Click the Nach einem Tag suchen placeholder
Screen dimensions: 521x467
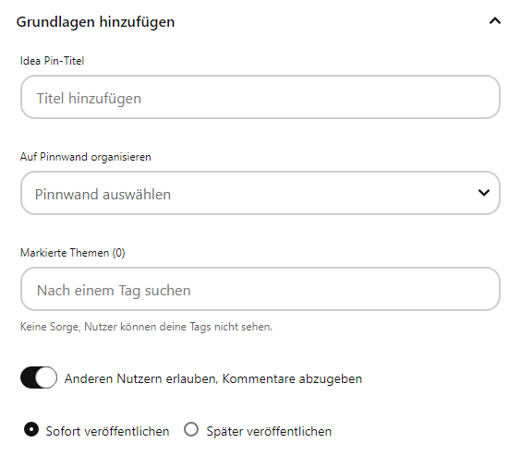coord(114,291)
